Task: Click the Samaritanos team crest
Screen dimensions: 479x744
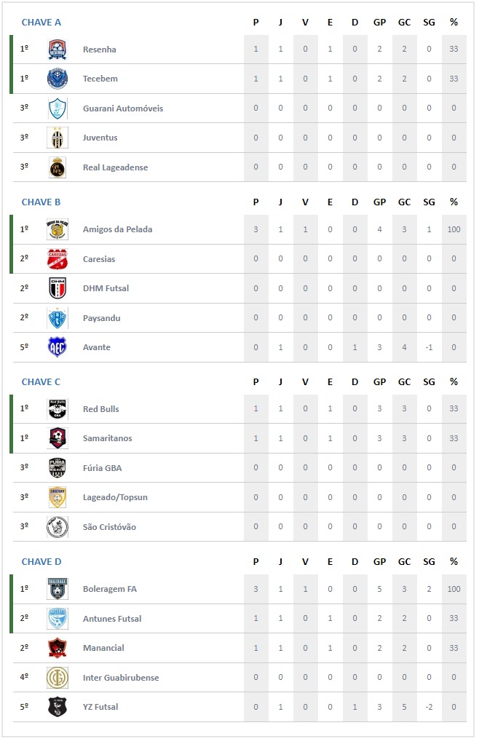Action: (x=58, y=438)
